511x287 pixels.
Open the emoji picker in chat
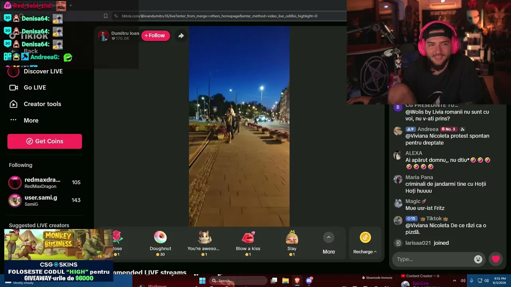coord(478,259)
